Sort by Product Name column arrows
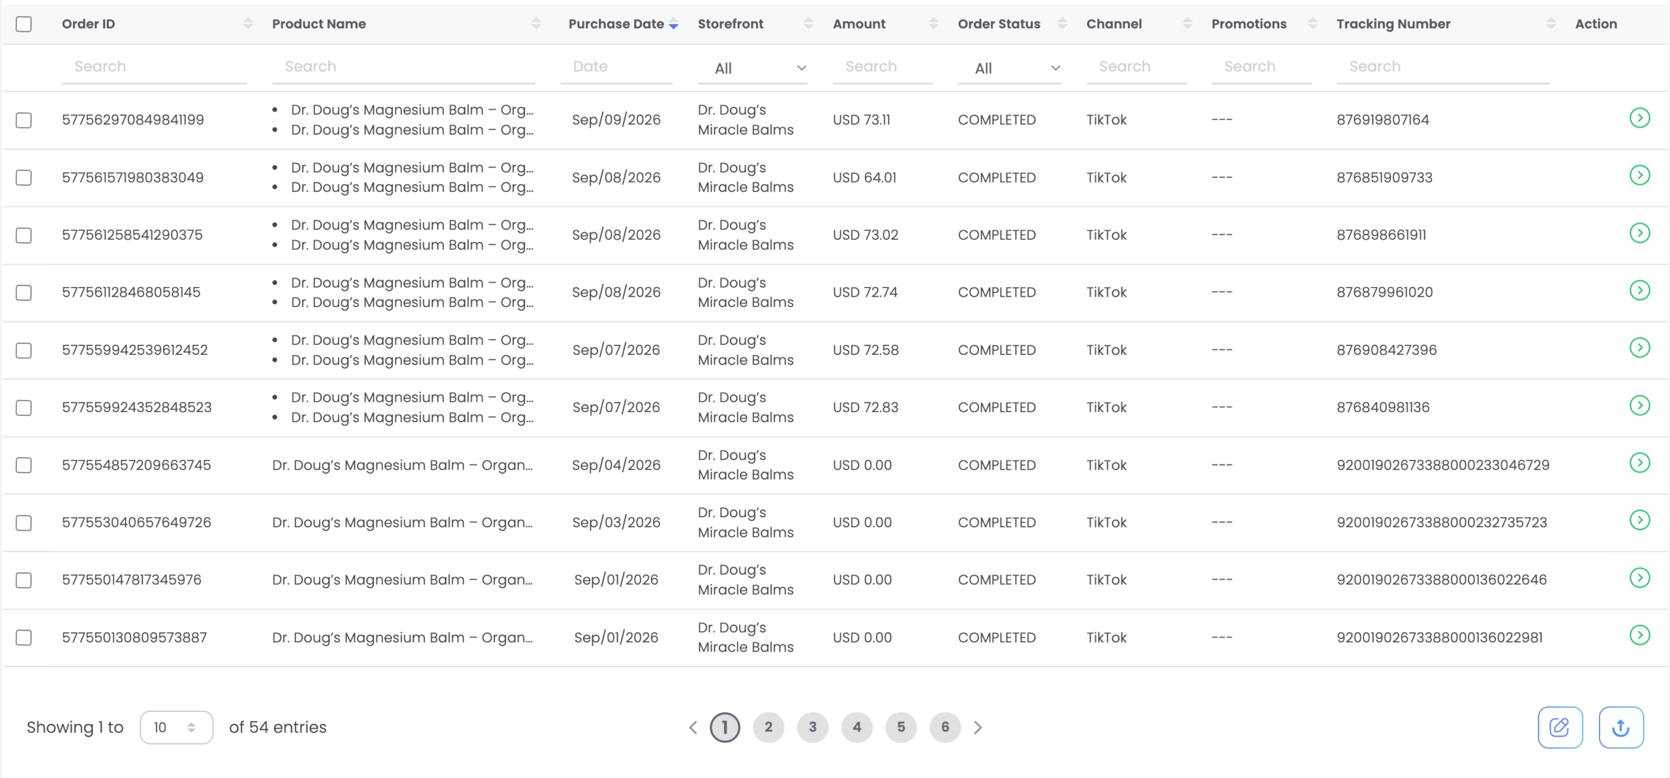 click(536, 23)
